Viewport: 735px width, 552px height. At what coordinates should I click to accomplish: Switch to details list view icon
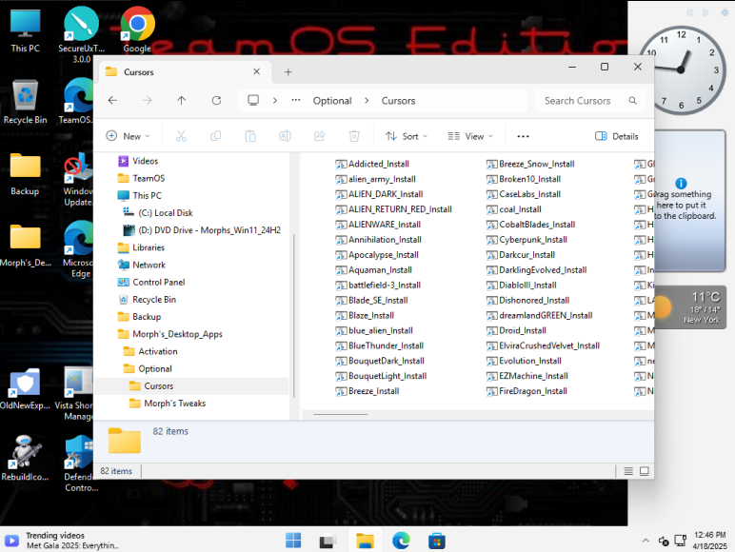[x=628, y=471]
